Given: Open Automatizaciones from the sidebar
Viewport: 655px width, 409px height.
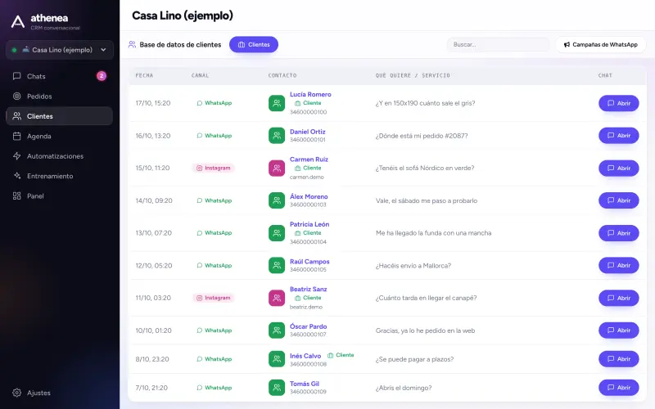Looking at the screenshot, I should tap(59, 156).
